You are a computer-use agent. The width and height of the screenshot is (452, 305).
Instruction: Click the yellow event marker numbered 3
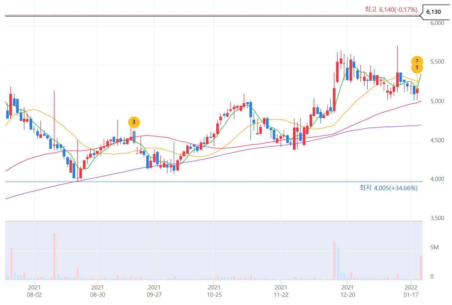click(134, 122)
